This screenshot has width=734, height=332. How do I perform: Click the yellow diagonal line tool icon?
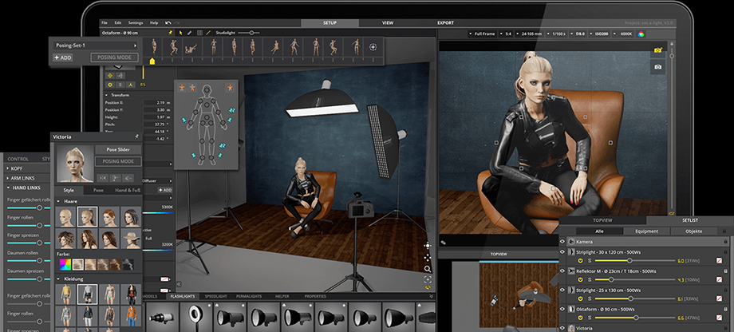pos(208,33)
